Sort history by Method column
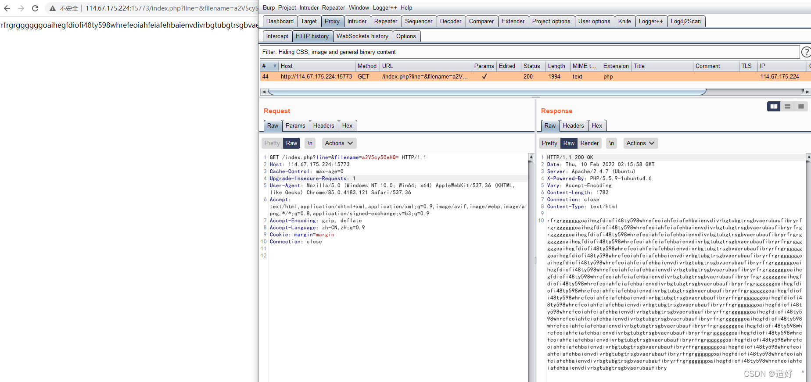The image size is (811, 382). pos(367,66)
